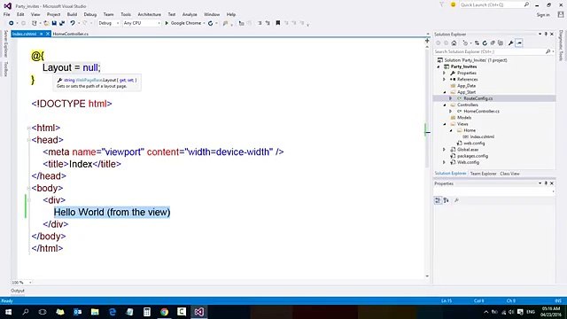Screen dimensions: 567x319
Task: Open the Analyze menu
Action: tap(190, 14)
